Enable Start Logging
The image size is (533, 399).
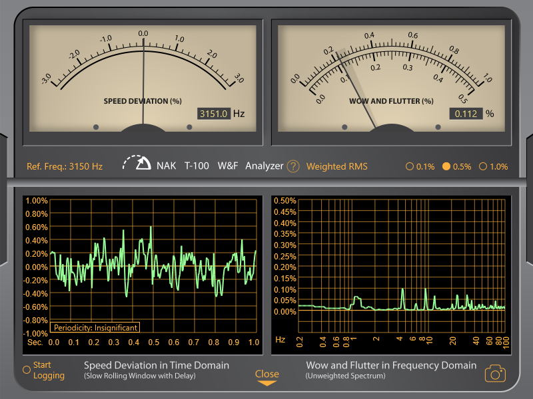27,369
